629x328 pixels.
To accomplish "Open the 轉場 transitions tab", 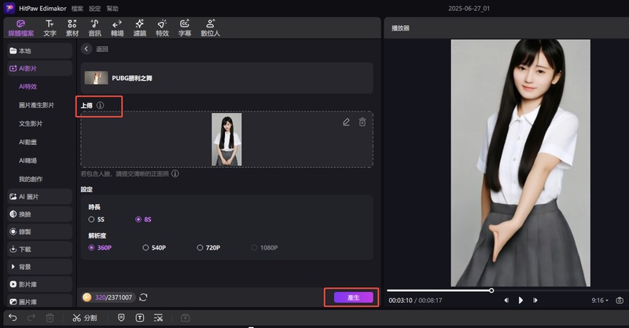I will pos(117,28).
